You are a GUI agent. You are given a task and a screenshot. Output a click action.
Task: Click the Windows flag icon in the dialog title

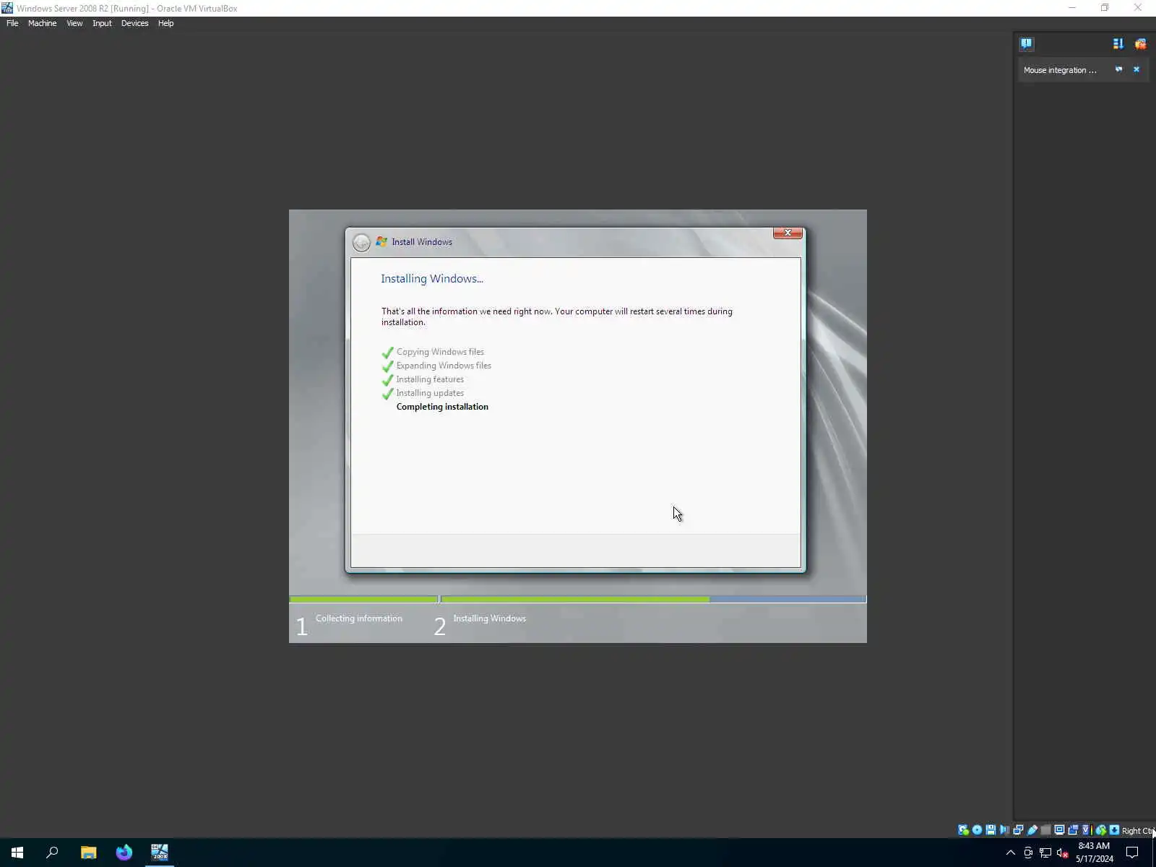pyautogui.click(x=381, y=241)
